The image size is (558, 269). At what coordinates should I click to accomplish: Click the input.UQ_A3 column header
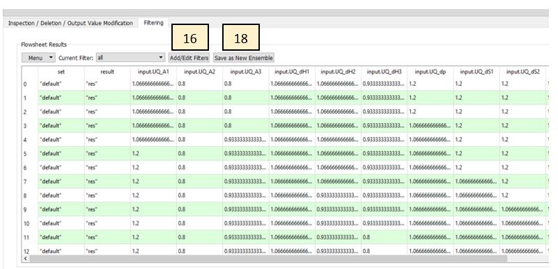[245, 72]
